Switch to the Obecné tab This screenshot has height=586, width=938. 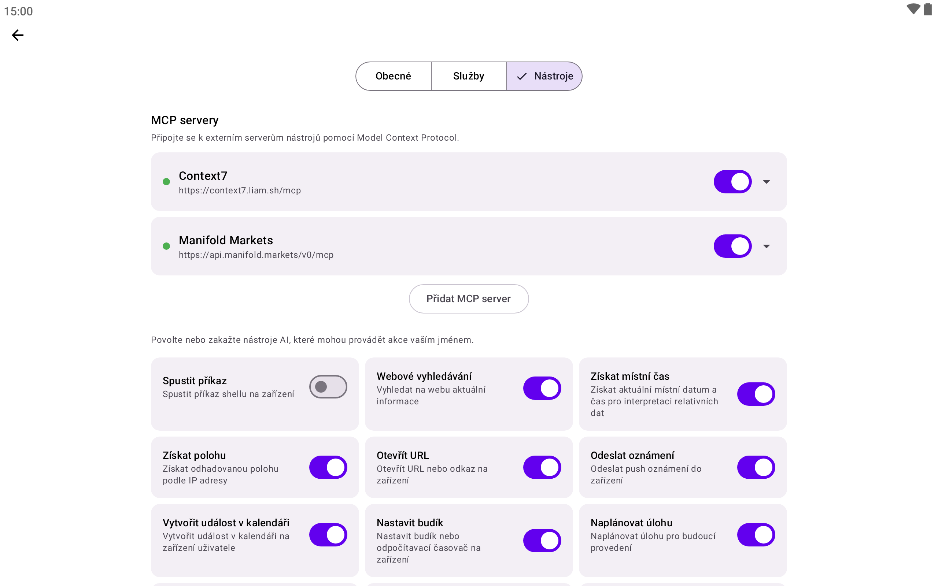[x=393, y=76]
